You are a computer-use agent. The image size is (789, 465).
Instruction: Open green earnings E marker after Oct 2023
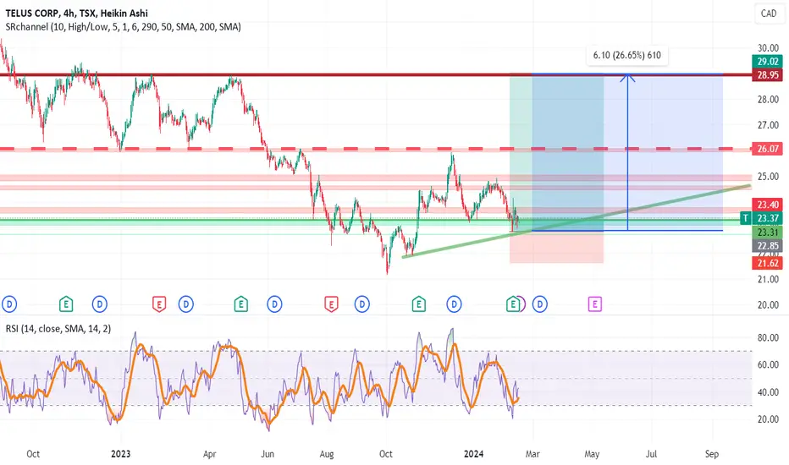(x=419, y=304)
